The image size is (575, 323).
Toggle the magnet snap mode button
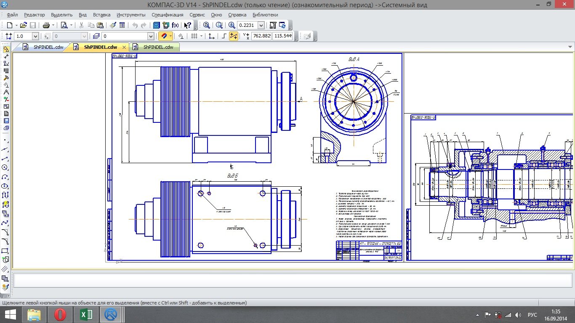(x=165, y=36)
